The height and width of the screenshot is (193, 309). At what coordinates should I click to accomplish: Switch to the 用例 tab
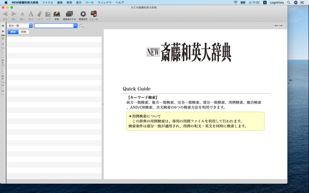24,32
